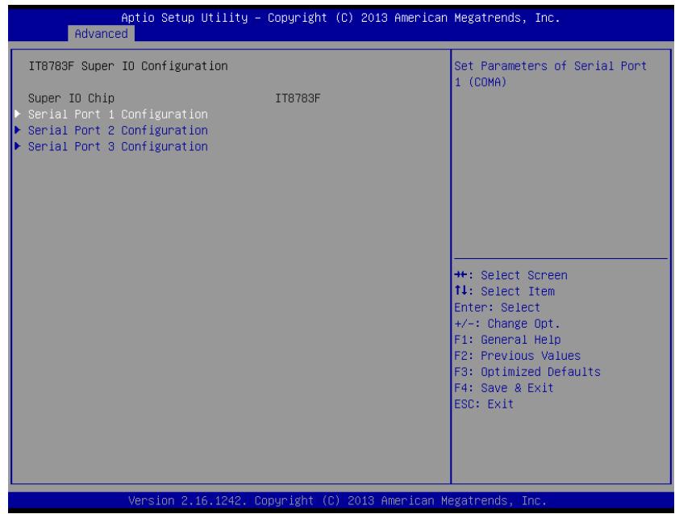The height and width of the screenshot is (514, 675).
Task: Expand arrow beside Serial Port 1 Configuration
Action: click(18, 114)
